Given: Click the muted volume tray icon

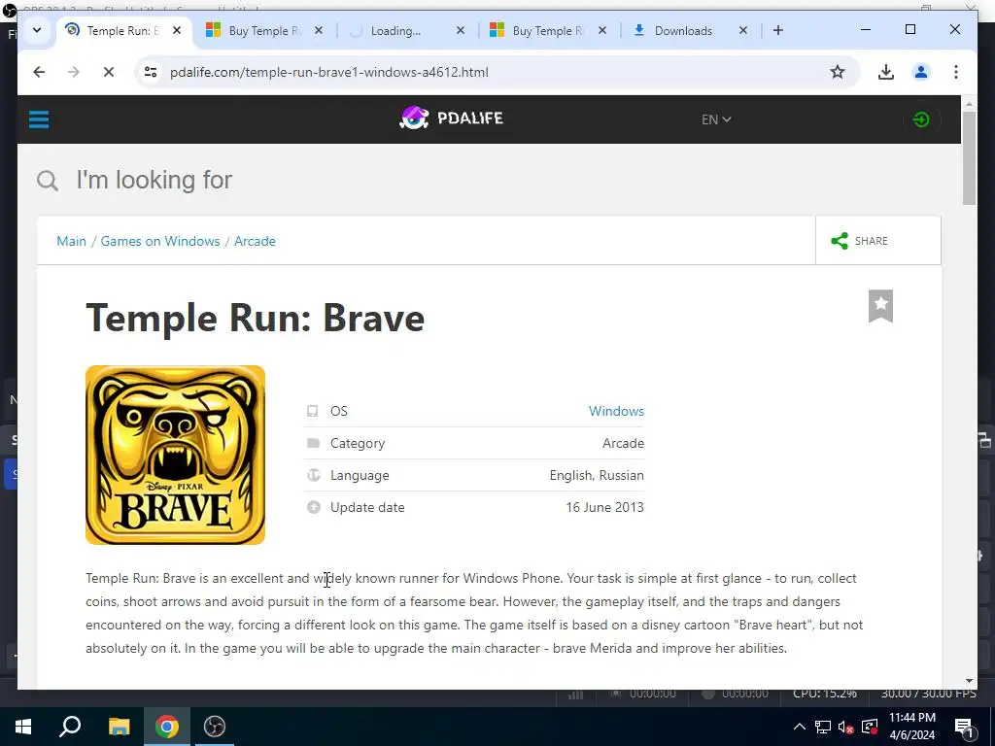Looking at the screenshot, I should [x=846, y=727].
